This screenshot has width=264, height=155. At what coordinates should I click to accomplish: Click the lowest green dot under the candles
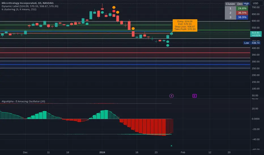pos(167,45)
